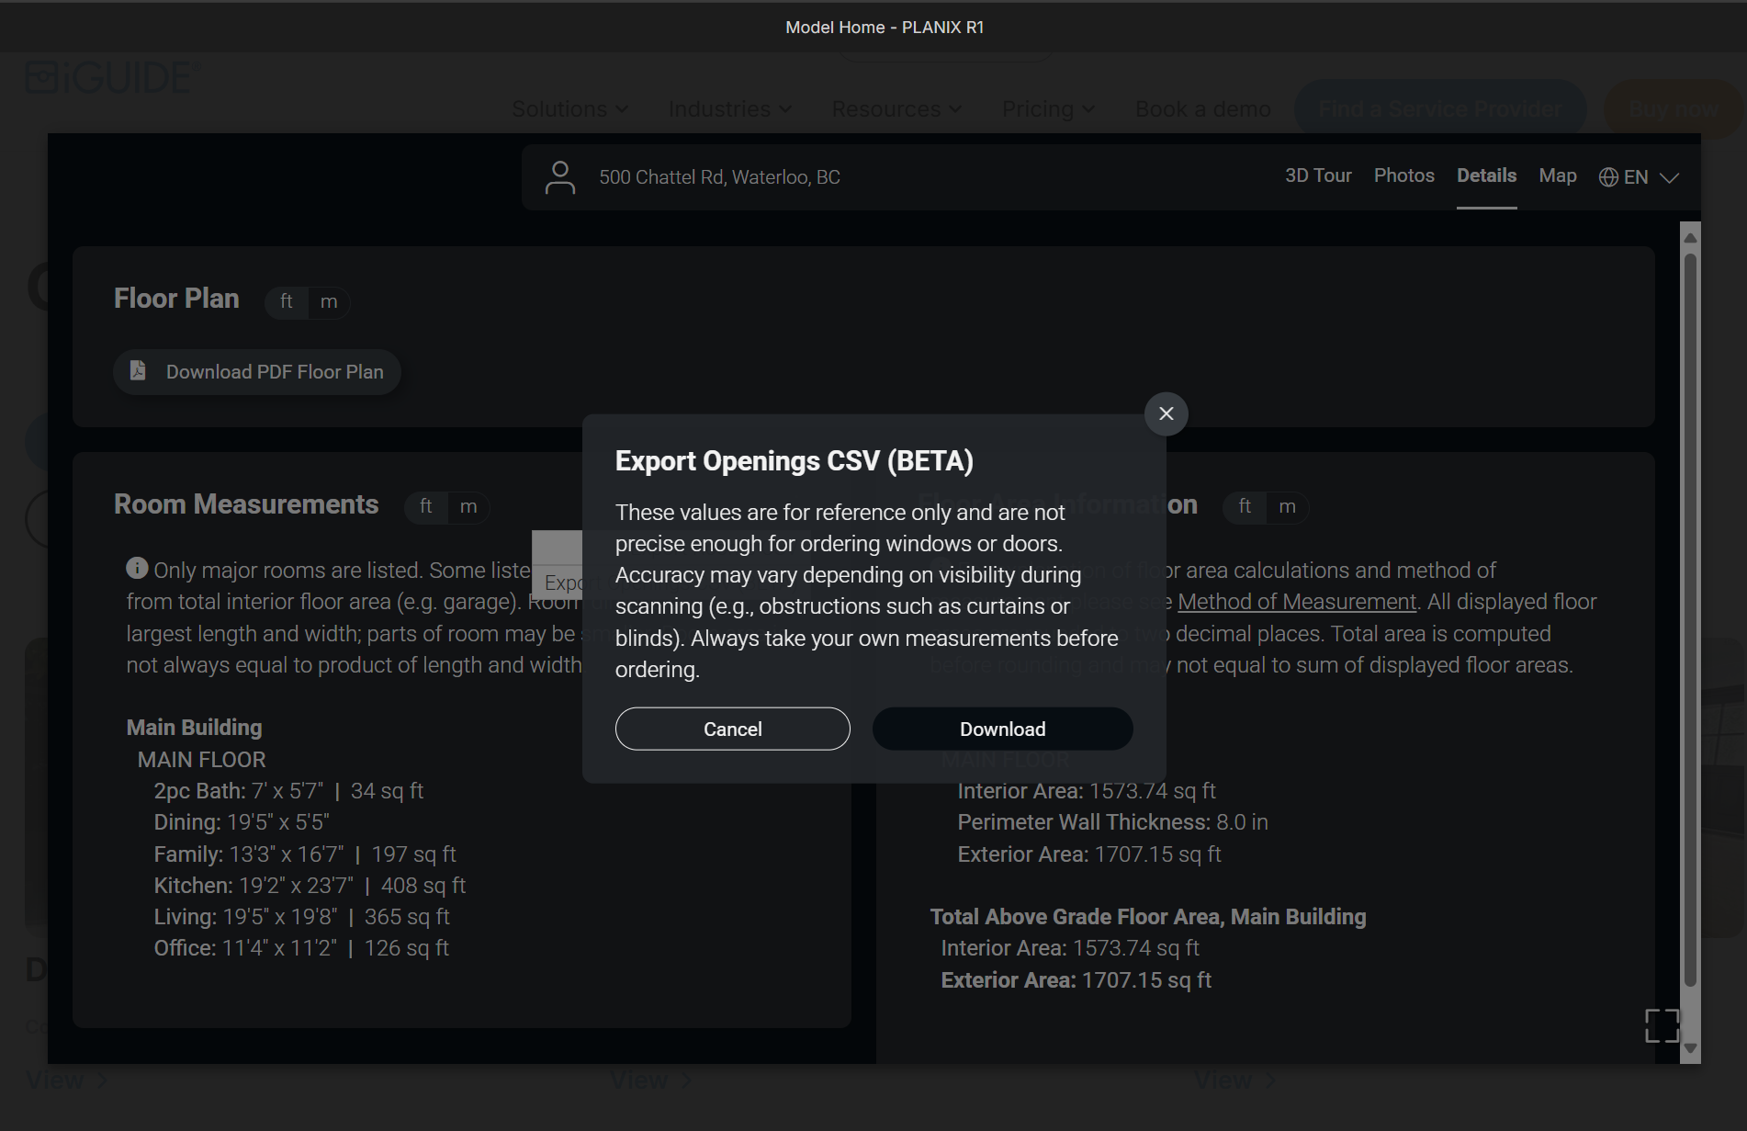Close the Export Openings CSV dialog
The height and width of the screenshot is (1131, 1747).
(1166, 413)
